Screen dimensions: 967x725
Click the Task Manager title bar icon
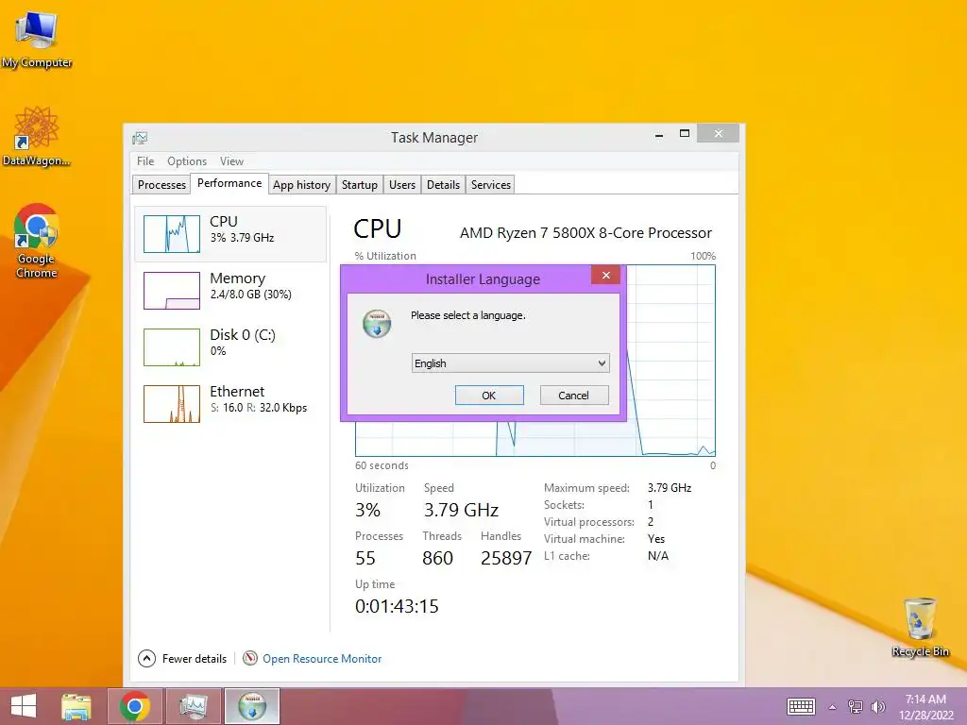(x=140, y=138)
